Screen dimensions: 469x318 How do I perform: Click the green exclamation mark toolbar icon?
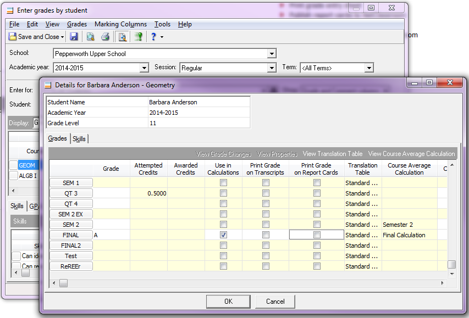click(x=138, y=36)
